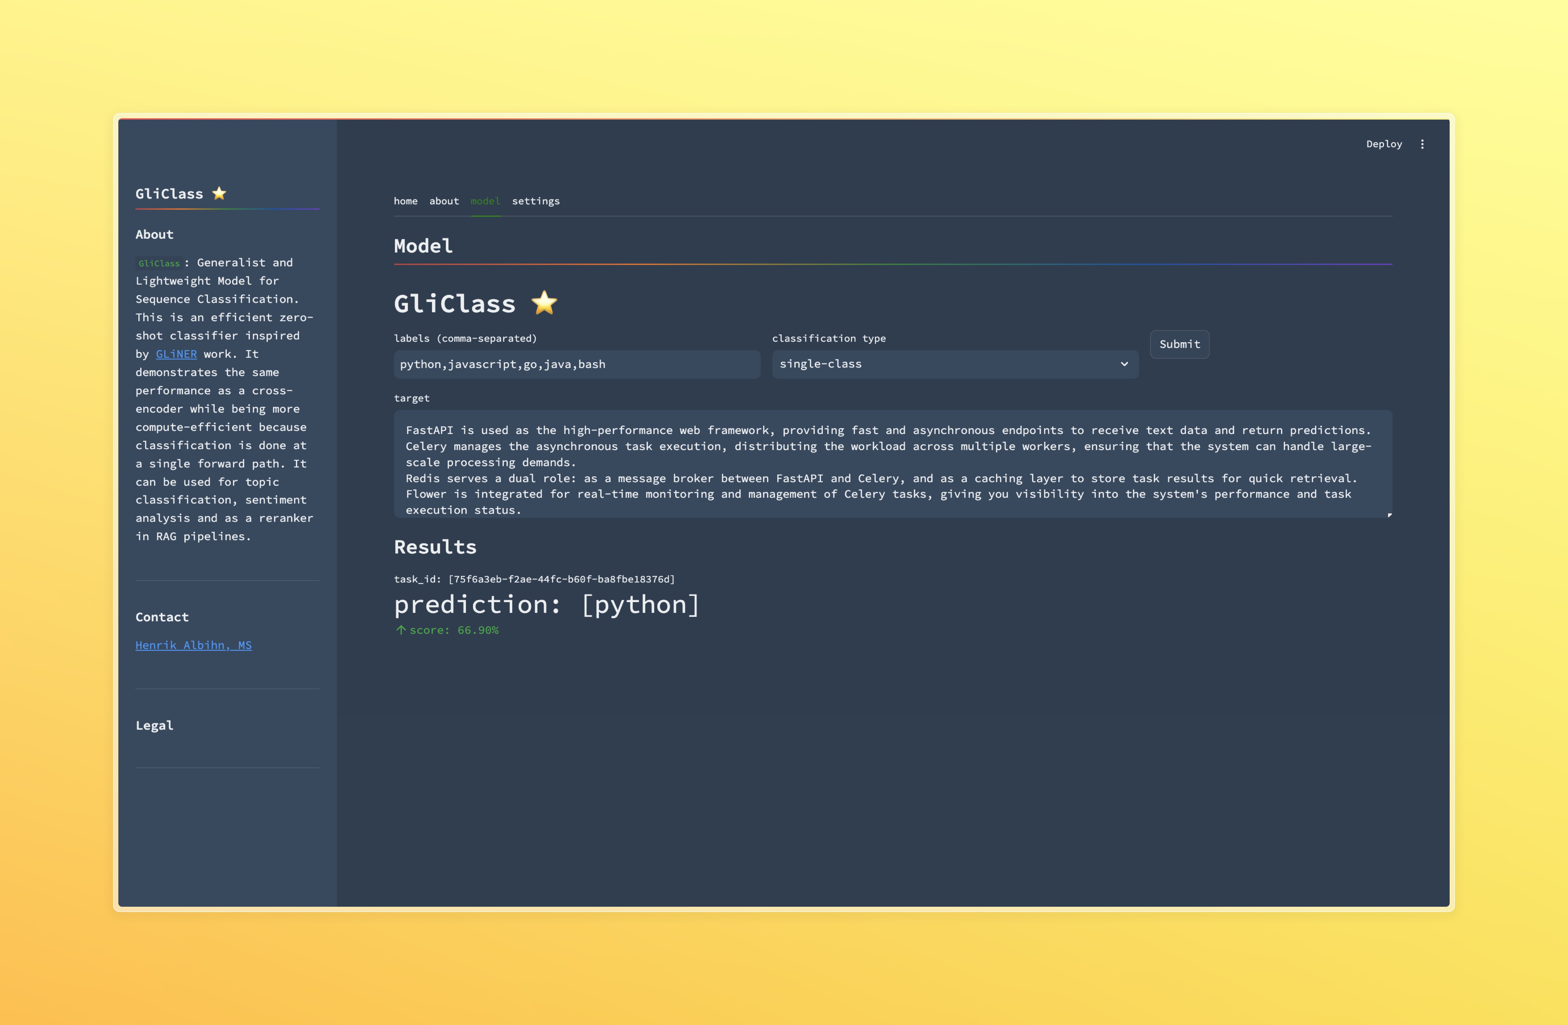Click the green arrow beside the score
This screenshot has width=1568, height=1025.
point(401,630)
